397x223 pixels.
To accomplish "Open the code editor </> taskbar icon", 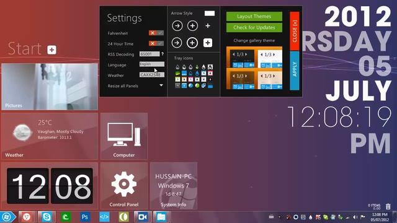I will point(104,217).
